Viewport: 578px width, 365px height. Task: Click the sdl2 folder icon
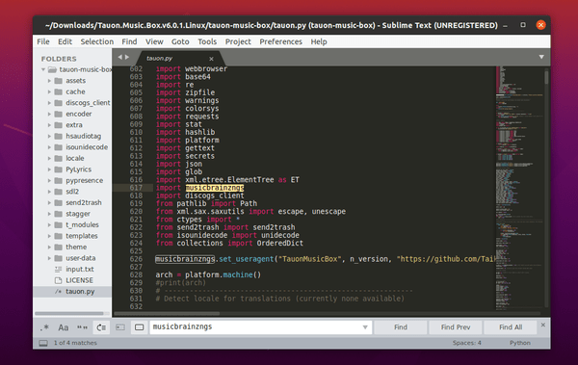click(58, 192)
